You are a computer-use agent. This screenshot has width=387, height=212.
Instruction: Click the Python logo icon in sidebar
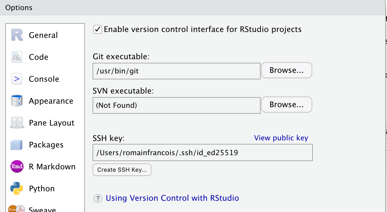17,188
